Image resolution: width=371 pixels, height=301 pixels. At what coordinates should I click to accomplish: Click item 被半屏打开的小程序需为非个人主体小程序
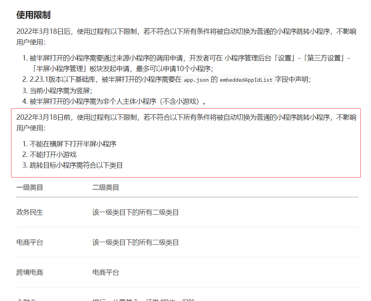[x=118, y=101]
